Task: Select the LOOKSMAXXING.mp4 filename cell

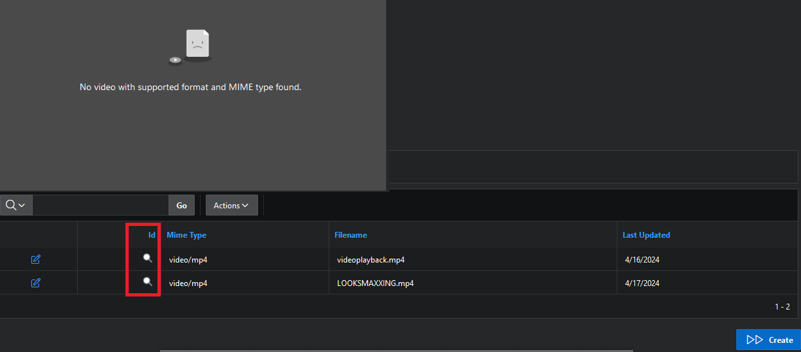Action: pos(375,283)
